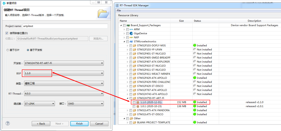
Task: Check the STM32F407-ATK-EXPLORER checkbox
Action: tap(131, 62)
